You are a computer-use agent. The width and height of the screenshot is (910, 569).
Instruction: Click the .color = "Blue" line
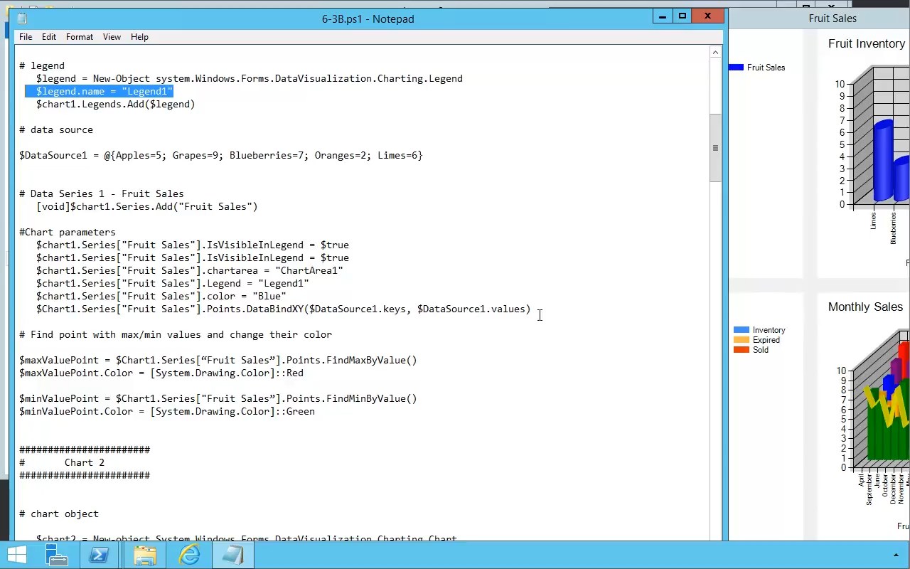pos(161,296)
